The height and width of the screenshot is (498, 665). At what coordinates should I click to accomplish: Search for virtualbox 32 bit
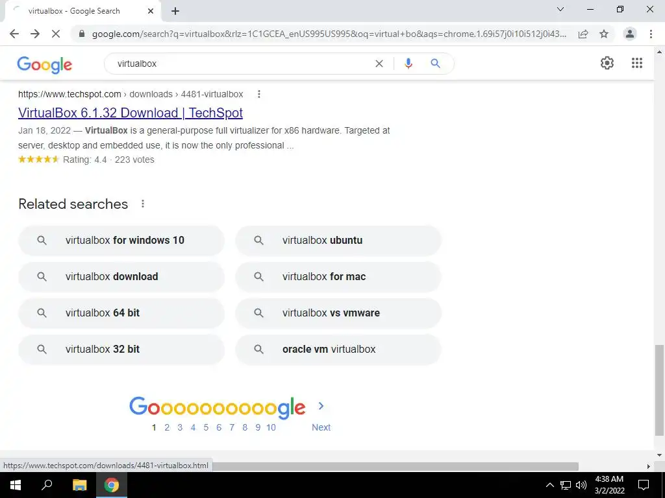click(121, 350)
